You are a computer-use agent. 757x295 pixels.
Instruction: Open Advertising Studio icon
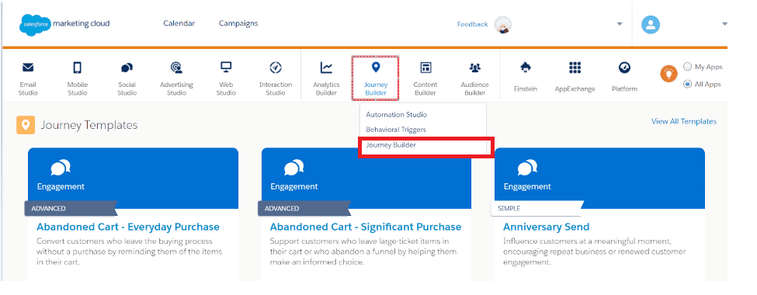(176, 68)
